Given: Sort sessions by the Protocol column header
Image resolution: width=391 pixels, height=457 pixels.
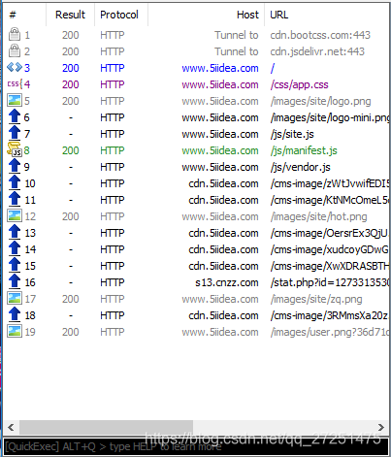Looking at the screenshot, I should (121, 15).
